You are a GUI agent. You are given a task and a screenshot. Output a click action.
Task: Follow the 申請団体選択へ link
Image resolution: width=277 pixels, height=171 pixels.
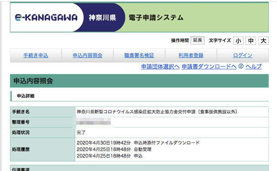tap(160, 67)
